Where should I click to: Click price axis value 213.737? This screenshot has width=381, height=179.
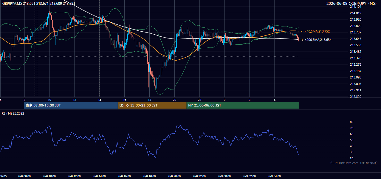[355, 33]
